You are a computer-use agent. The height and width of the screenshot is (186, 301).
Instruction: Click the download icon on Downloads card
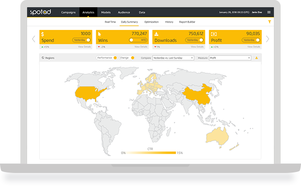[156, 34]
